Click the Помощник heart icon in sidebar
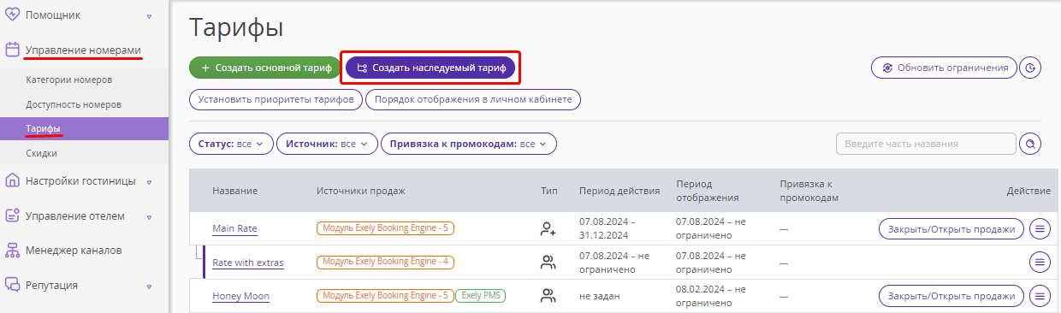Image resolution: width=1061 pixels, height=313 pixels. (x=13, y=15)
